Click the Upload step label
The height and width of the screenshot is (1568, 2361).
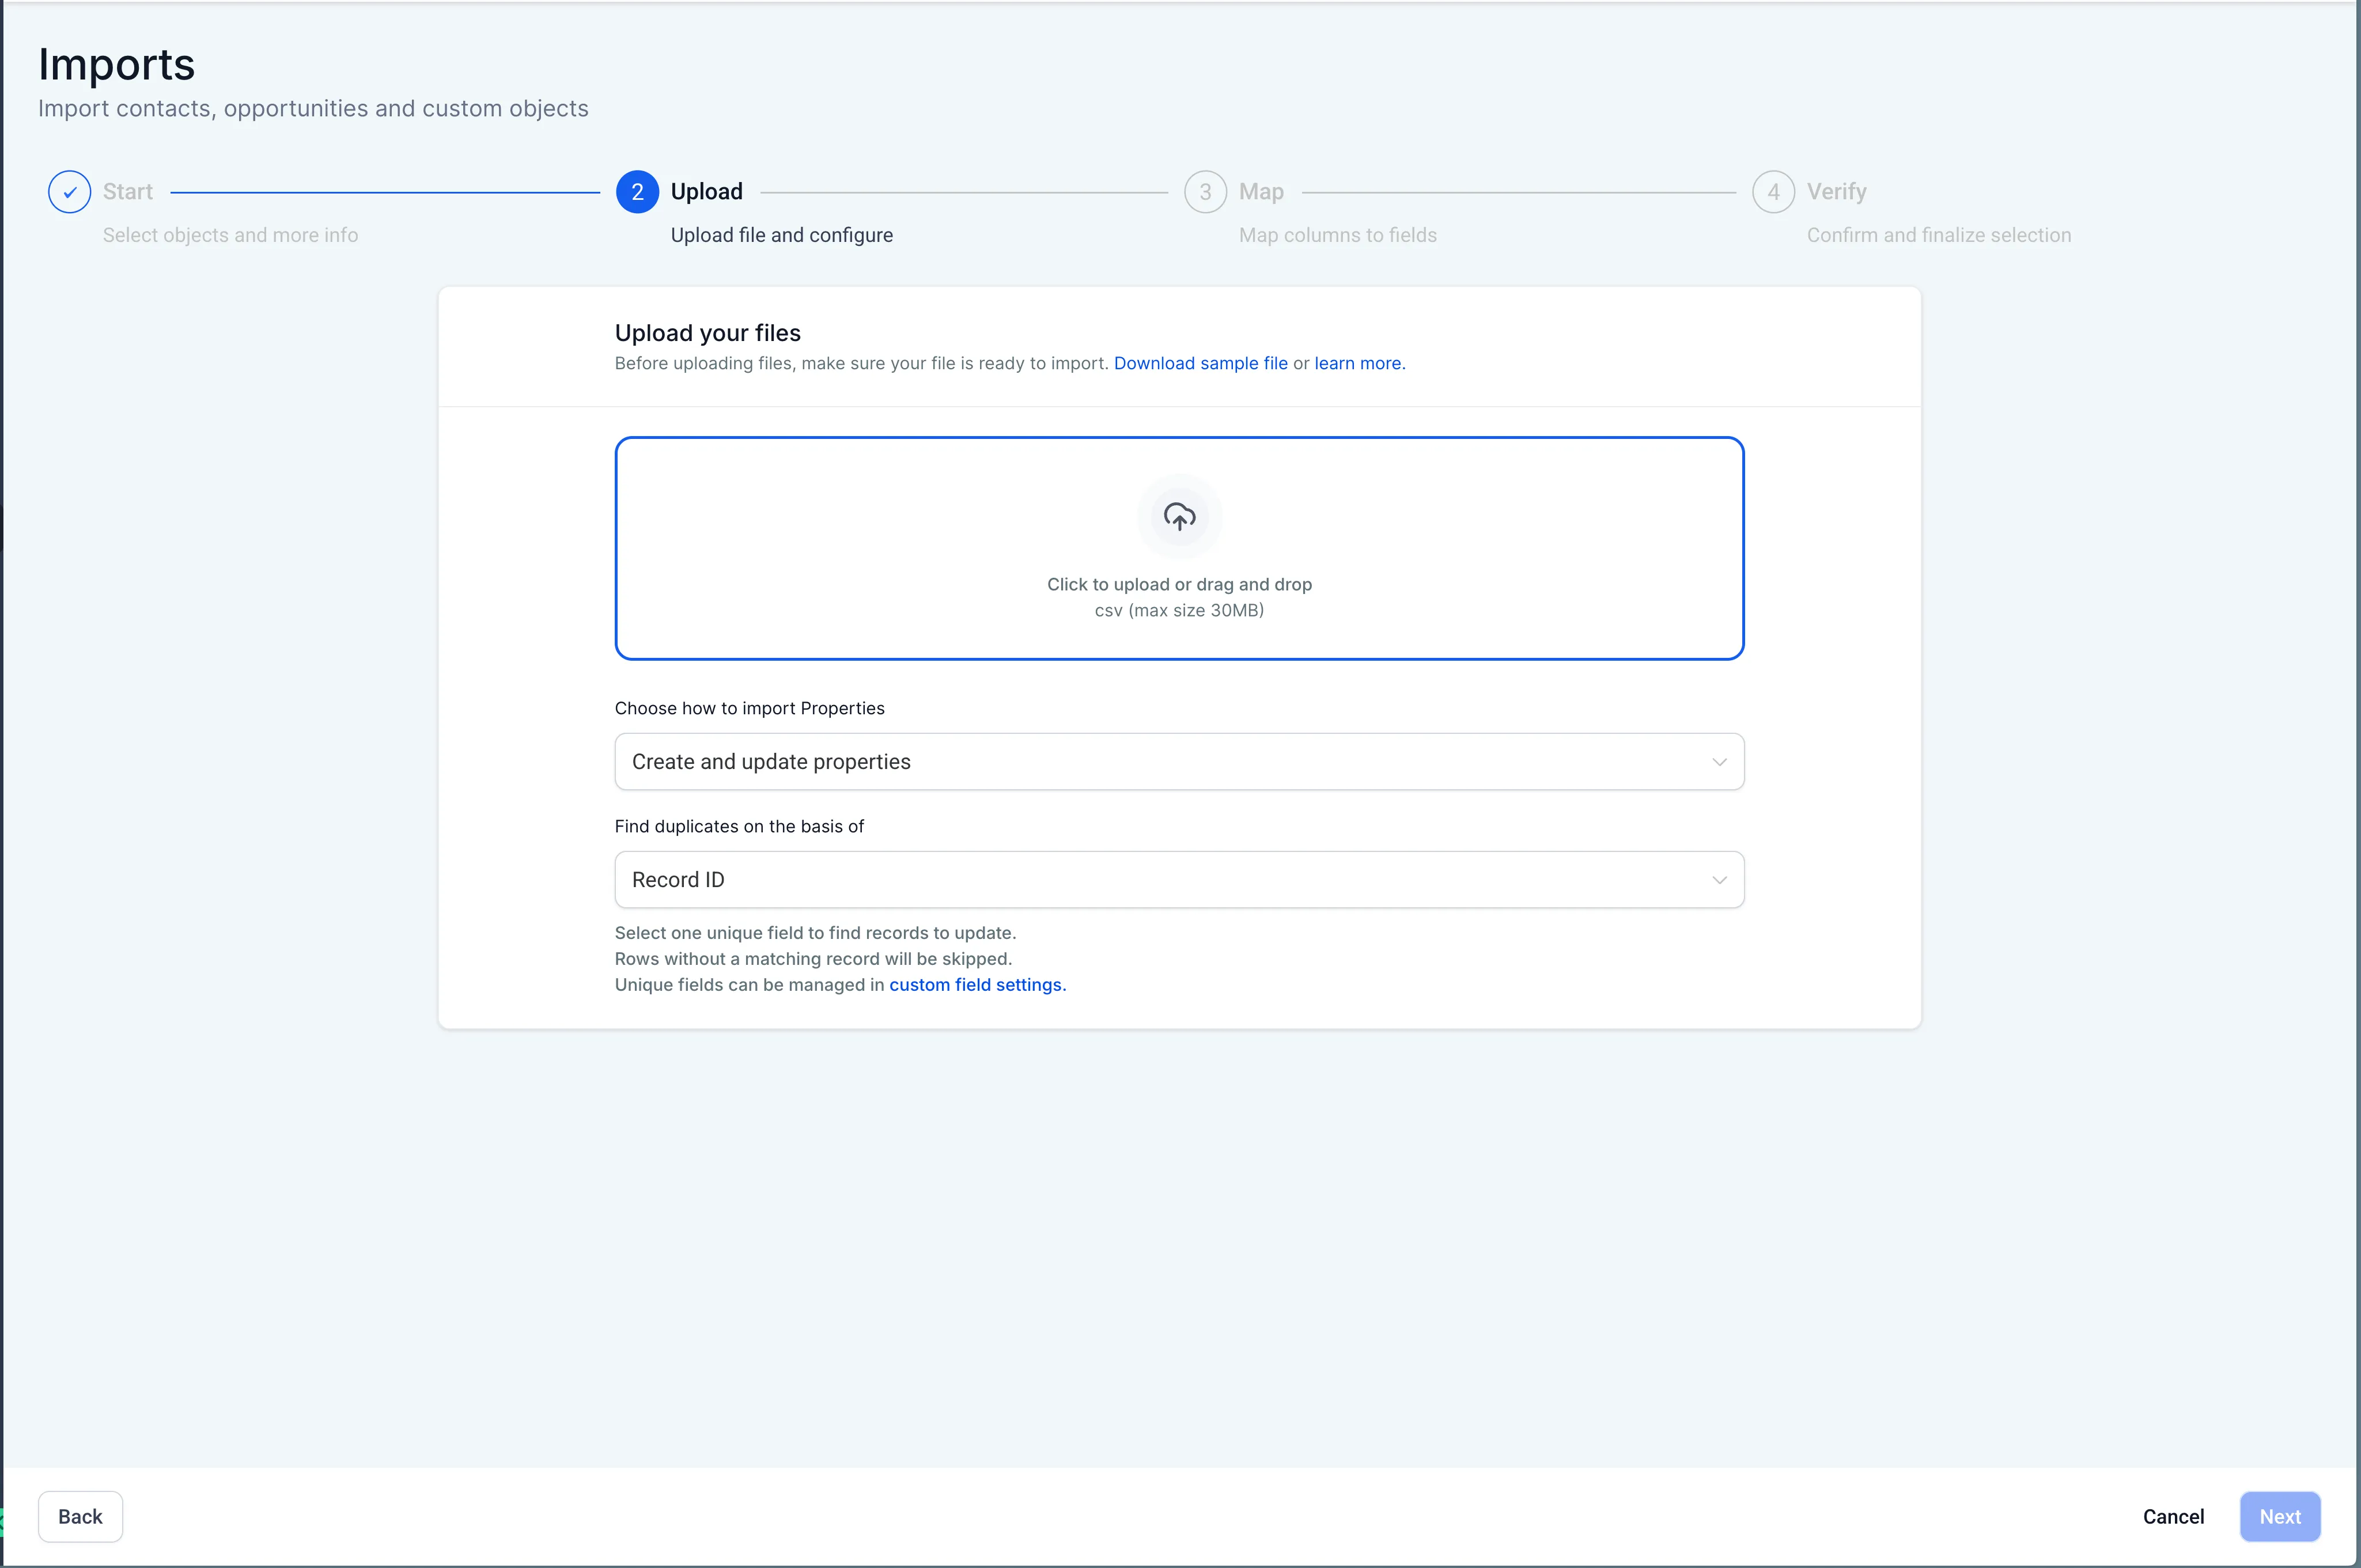click(x=706, y=192)
